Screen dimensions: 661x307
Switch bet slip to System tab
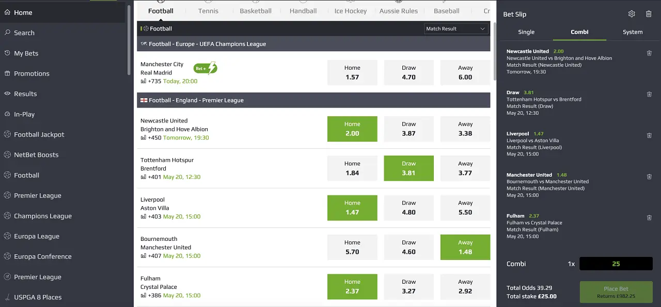click(x=633, y=32)
